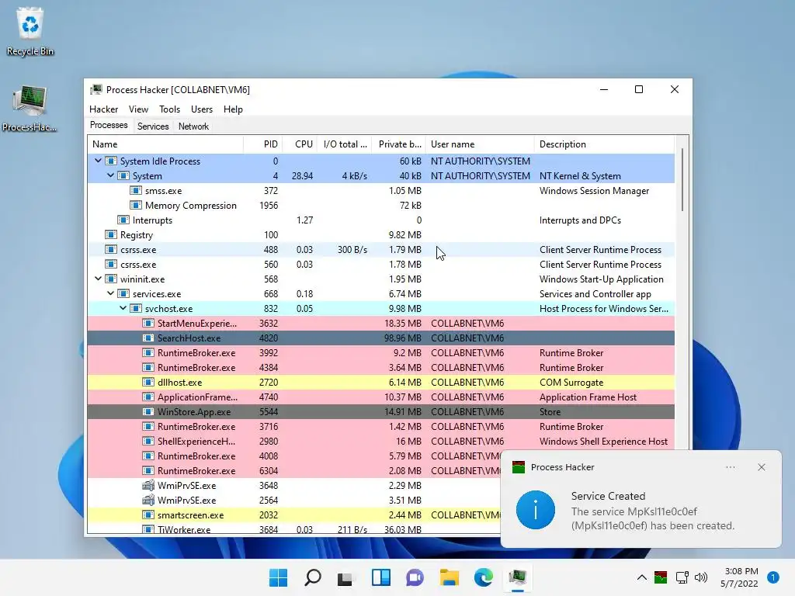This screenshot has width=795, height=596.
Task: Open the clock and date in taskbar
Action: coord(740,577)
